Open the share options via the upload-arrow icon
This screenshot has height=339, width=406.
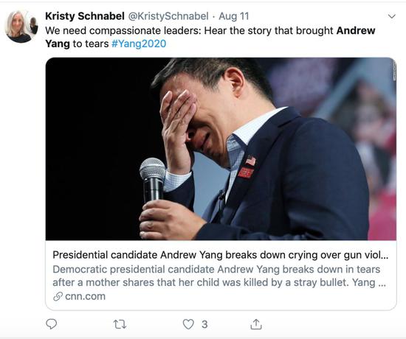click(x=256, y=324)
